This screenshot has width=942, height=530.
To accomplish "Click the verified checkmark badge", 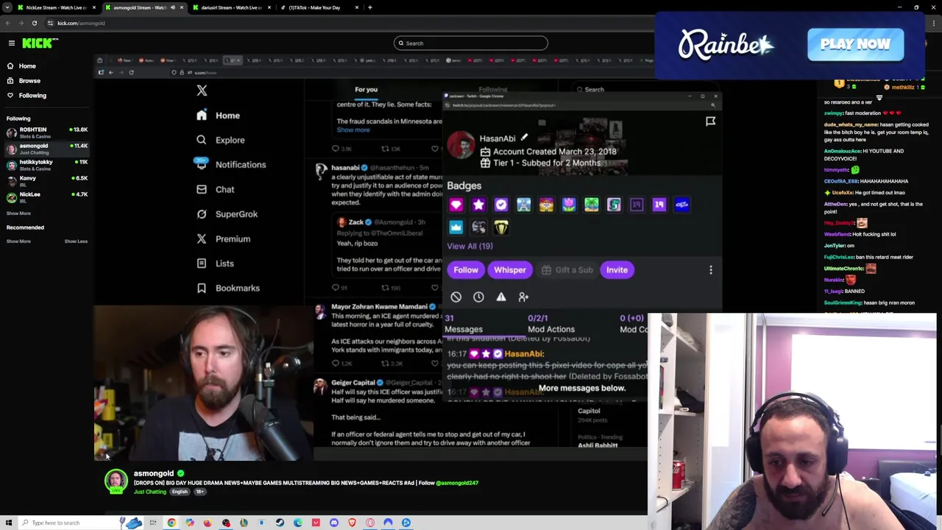I will coord(501,205).
